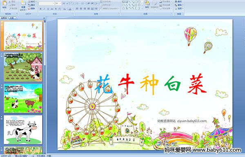This screenshot has width=245, height=157.
Task: Click the Convert to SmartArt button
Action: [110, 9]
